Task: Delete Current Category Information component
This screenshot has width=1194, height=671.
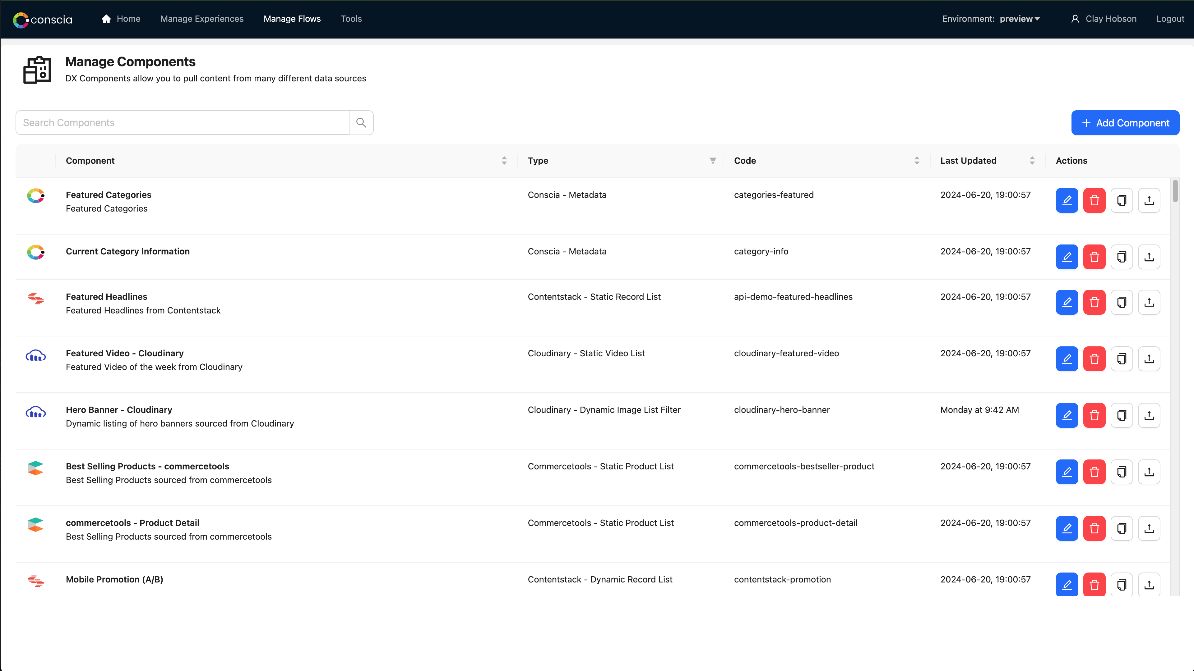Action: 1094,257
